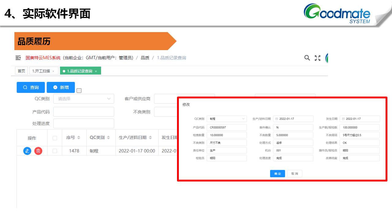
Task: Open the QC类别 请选择 filter dropdown
Action: tap(84, 99)
